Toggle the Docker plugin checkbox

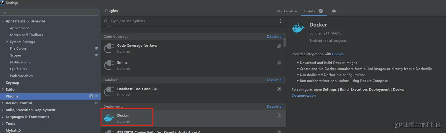pyautogui.click(x=279, y=116)
